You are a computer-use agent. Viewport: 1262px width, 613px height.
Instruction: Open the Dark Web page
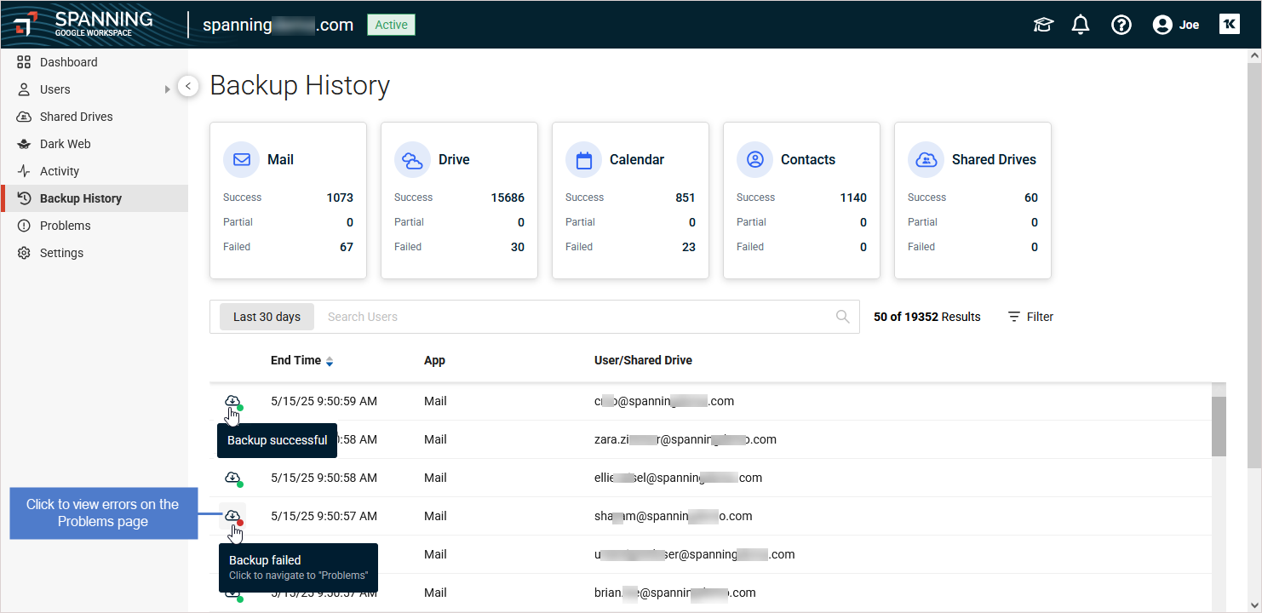click(x=65, y=144)
